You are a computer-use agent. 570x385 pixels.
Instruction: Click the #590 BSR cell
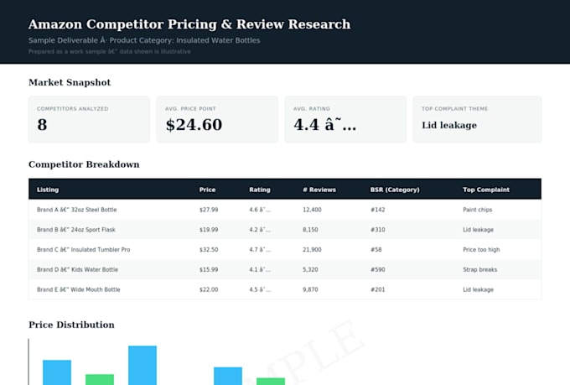(378, 269)
